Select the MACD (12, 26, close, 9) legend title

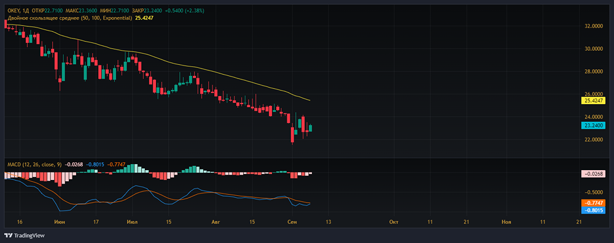tap(34, 165)
